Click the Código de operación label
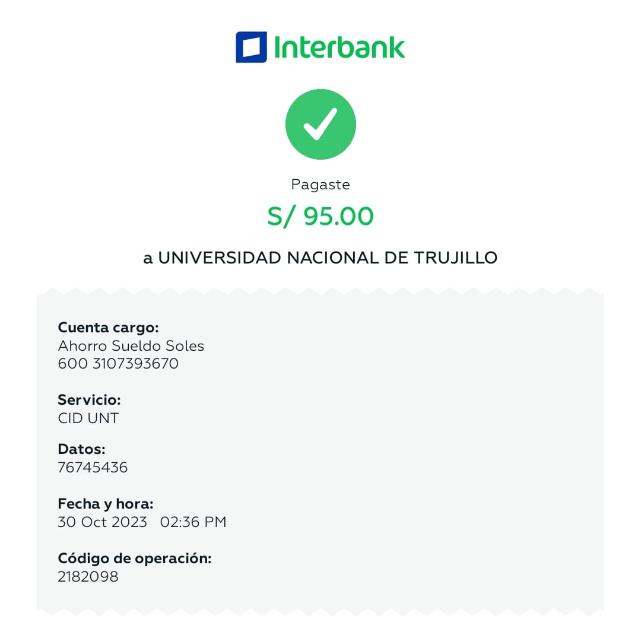Image resolution: width=641 pixels, height=635 pixels. click(135, 558)
